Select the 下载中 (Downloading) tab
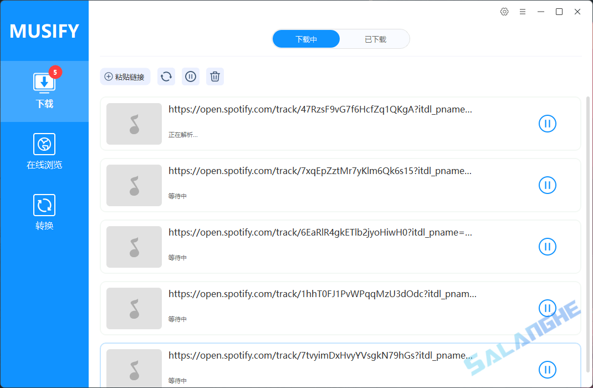This screenshot has height=388, width=593. pyautogui.click(x=306, y=38)
